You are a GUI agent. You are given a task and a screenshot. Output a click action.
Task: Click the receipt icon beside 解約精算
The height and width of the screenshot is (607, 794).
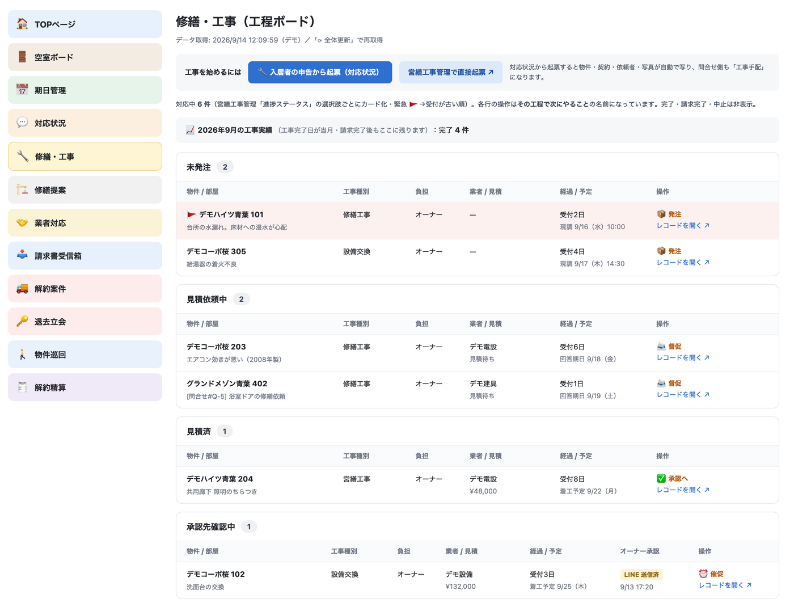[22, 387]
